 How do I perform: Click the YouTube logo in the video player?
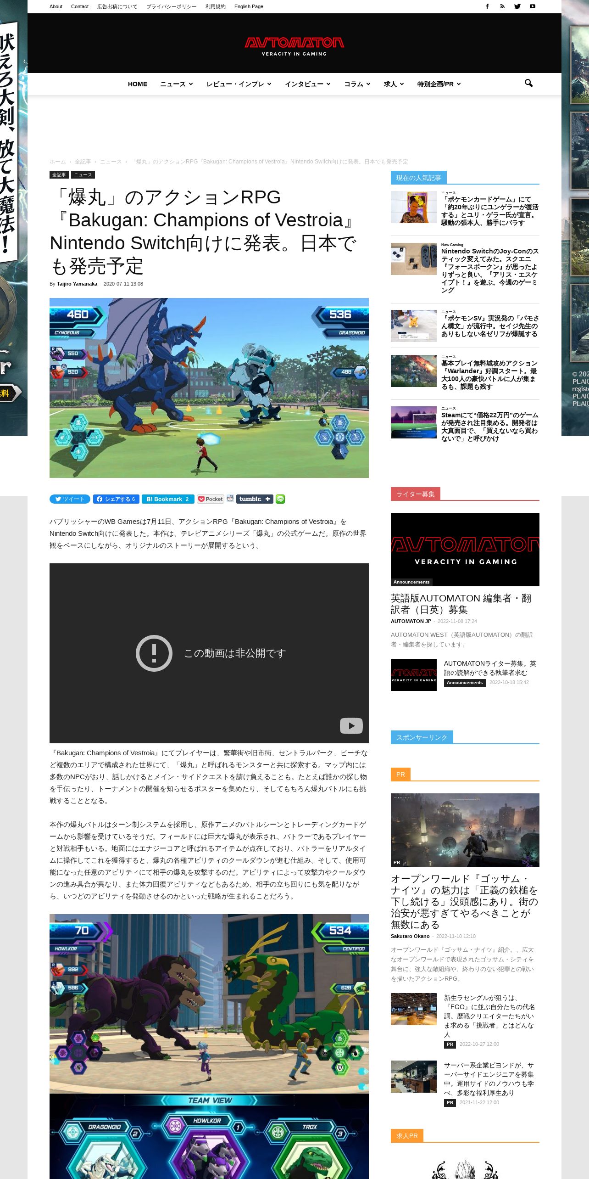(x=351, y=726)
